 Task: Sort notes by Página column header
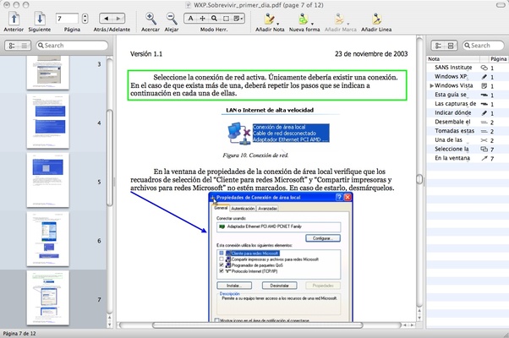[498, 58]
